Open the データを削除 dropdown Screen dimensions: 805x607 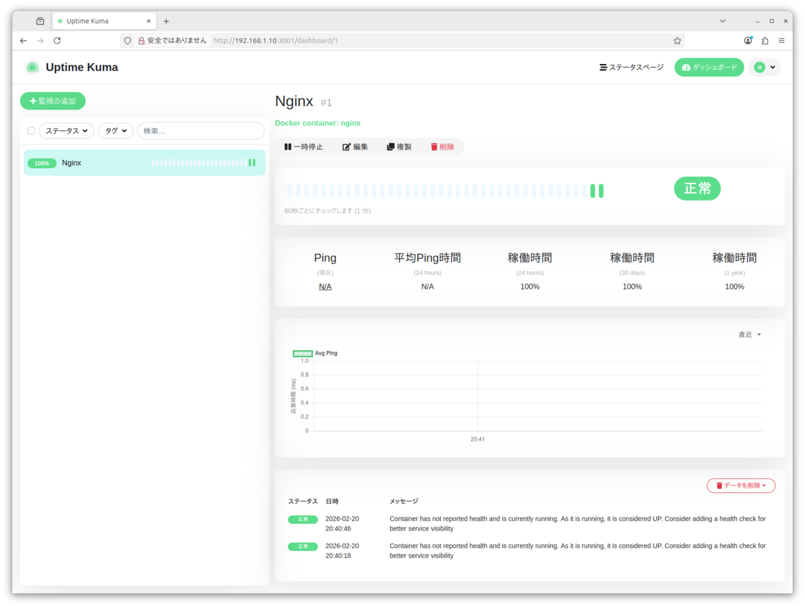[740, 486]
